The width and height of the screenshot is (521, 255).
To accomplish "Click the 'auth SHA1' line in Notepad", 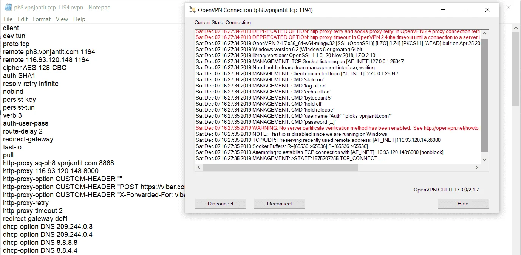I will [19, 76].
